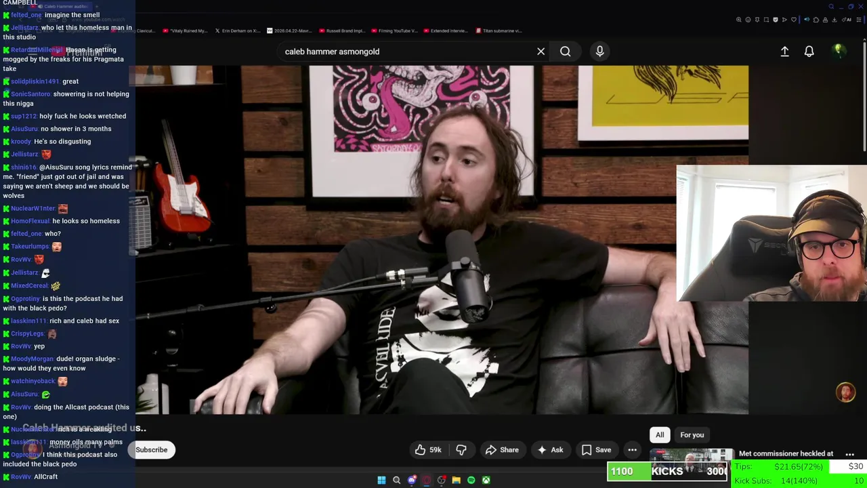Open the Opera GX taskbar icon

click(x=427, y=480)
